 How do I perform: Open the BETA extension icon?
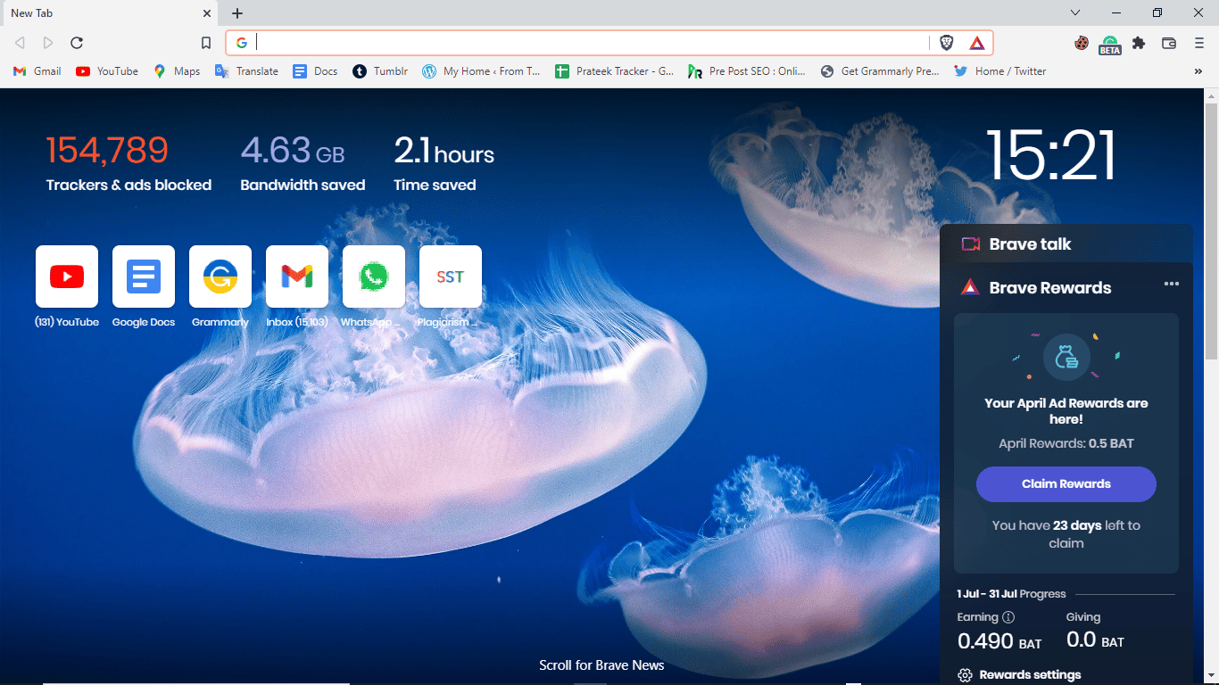coord(1110,45)
